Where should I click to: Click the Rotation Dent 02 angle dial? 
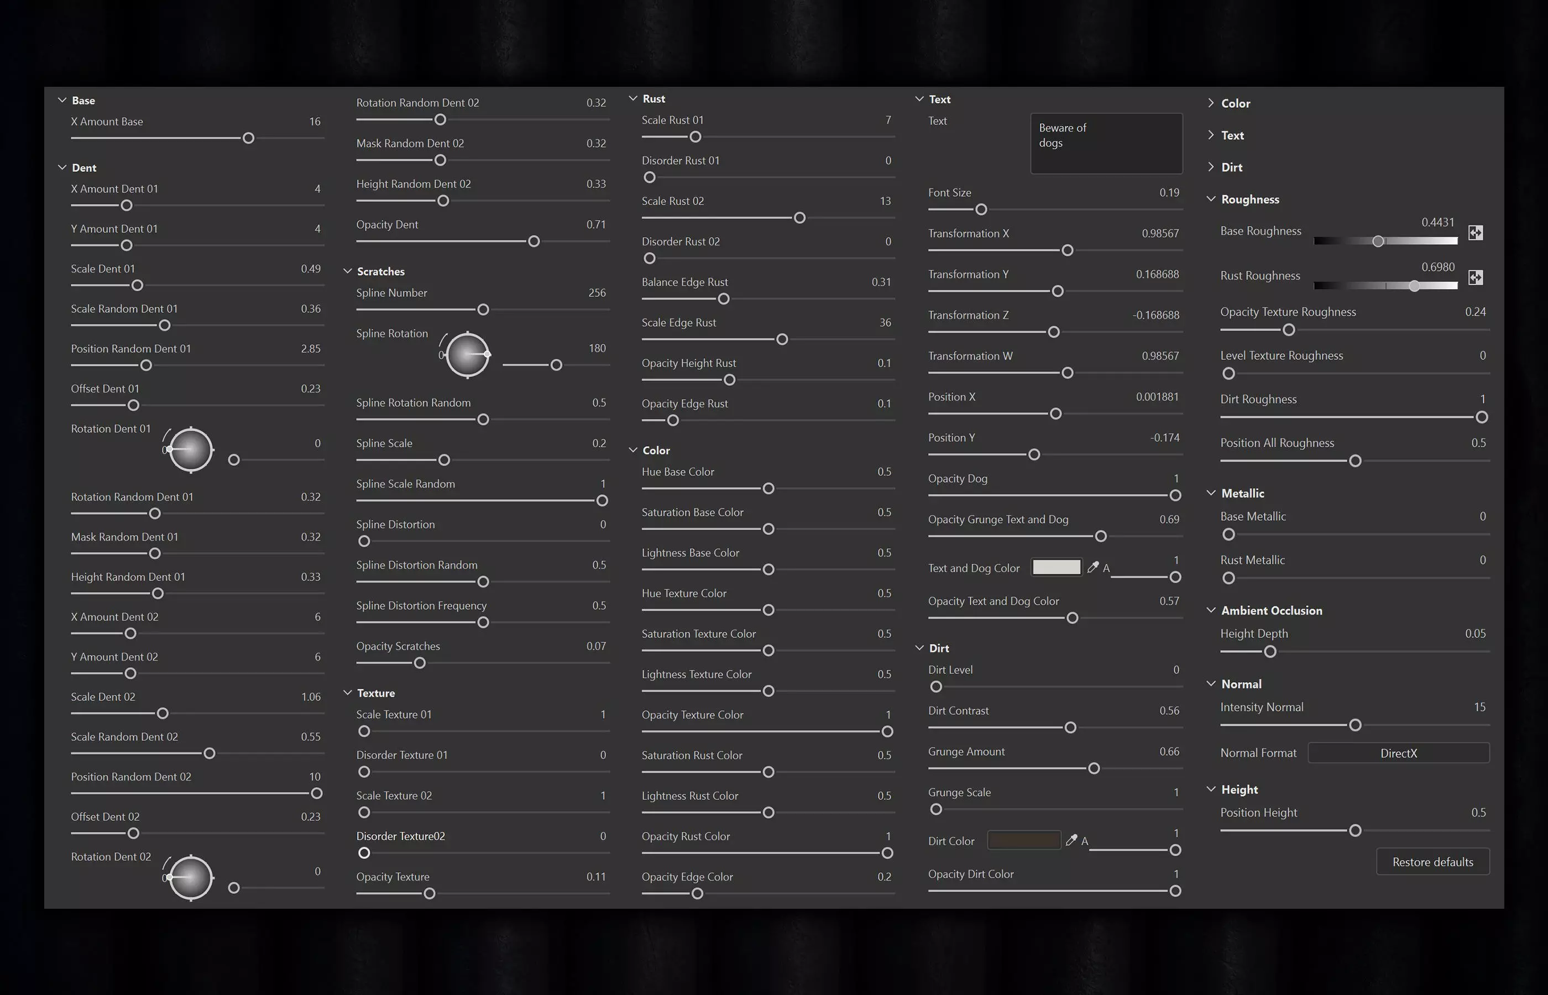(191, 877)
